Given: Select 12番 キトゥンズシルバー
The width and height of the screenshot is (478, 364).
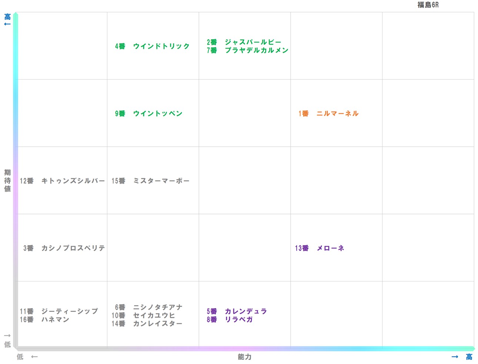Looking at the screenshot, I should (63, 181).
